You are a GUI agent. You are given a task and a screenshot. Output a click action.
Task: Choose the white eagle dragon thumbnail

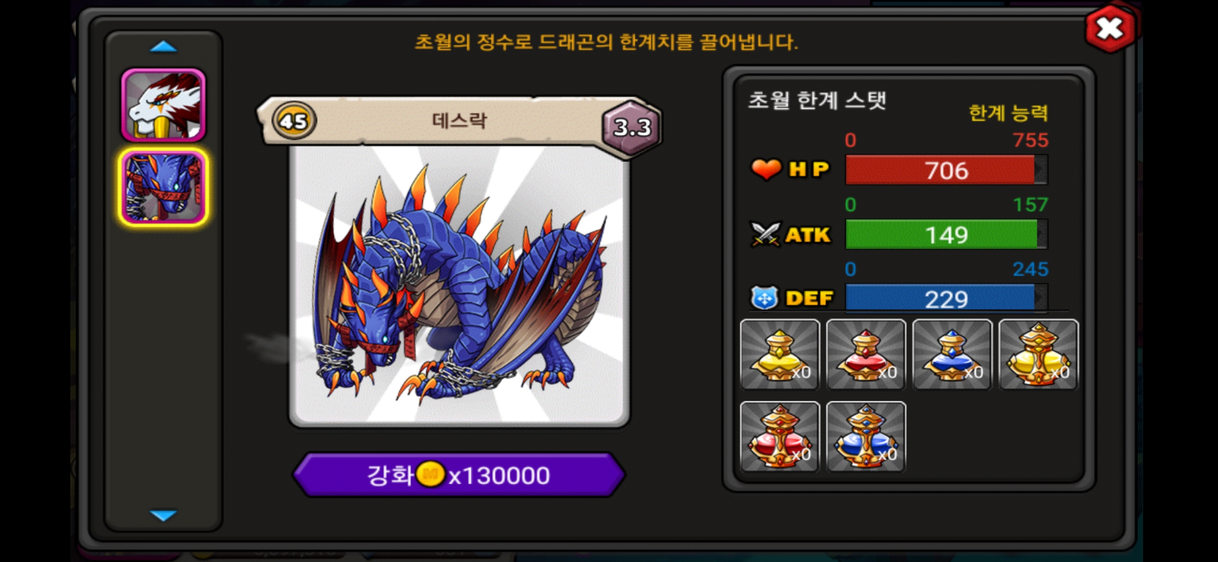point(163,105)
